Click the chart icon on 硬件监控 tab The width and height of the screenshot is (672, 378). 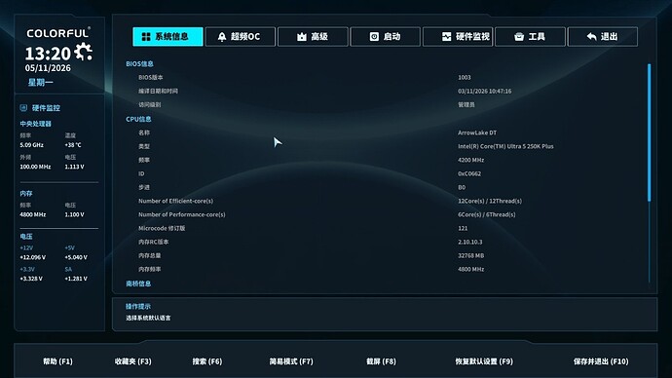coord(447,37)
